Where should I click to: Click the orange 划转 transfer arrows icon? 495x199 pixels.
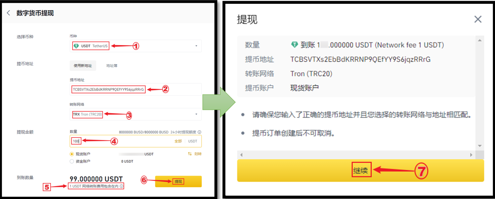click(190, 154)
